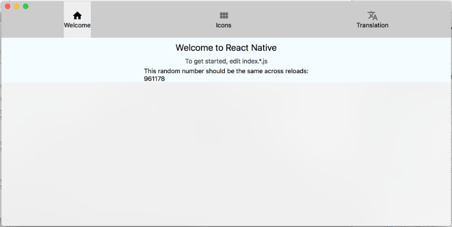Switch to the Translation tab label
The image size is (452, 227).
click(x=373, y=26)
